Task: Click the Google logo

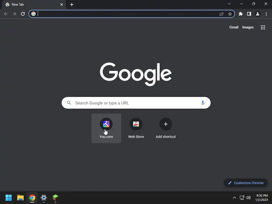Action: (136, 74)
